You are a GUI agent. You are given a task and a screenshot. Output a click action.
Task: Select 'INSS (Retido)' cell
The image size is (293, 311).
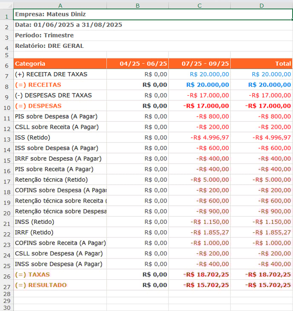[x=60, y=222]
